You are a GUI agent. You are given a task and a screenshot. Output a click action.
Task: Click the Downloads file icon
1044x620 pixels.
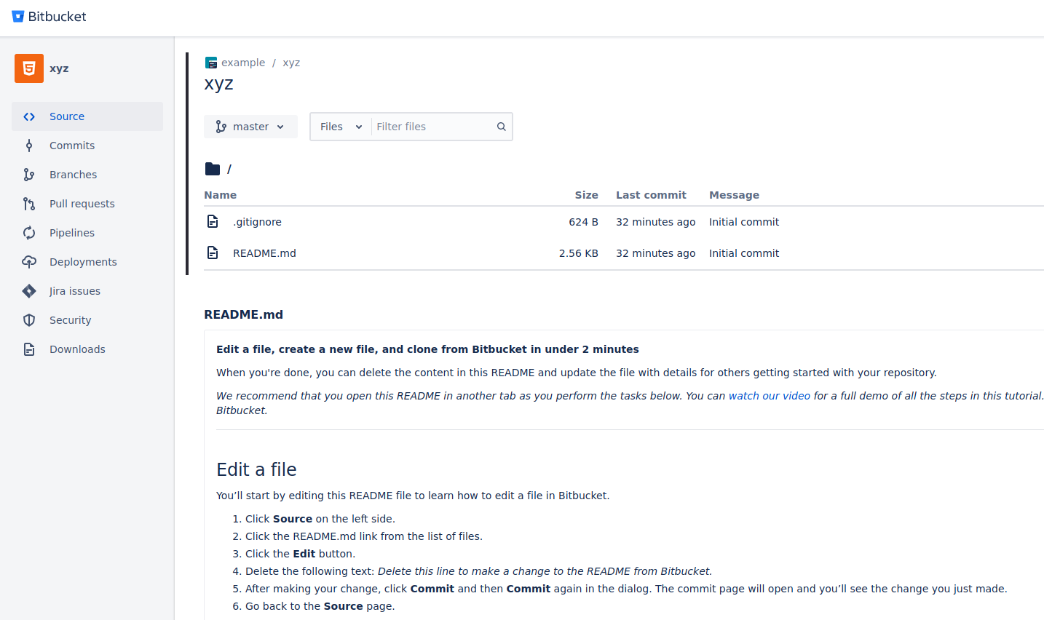(x=29, y=349)
